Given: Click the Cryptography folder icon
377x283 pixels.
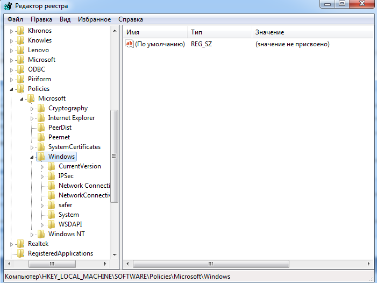Looking at the screenshot, I should pyautogui.click(x=41, y=108).
